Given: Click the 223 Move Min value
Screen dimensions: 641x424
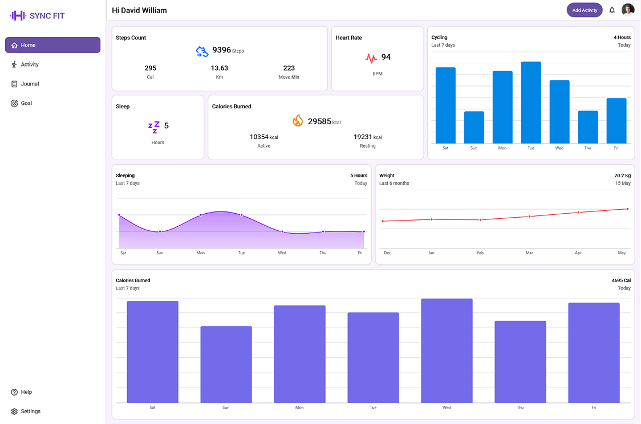Looking at the screenshot, I should coord(289,68).
